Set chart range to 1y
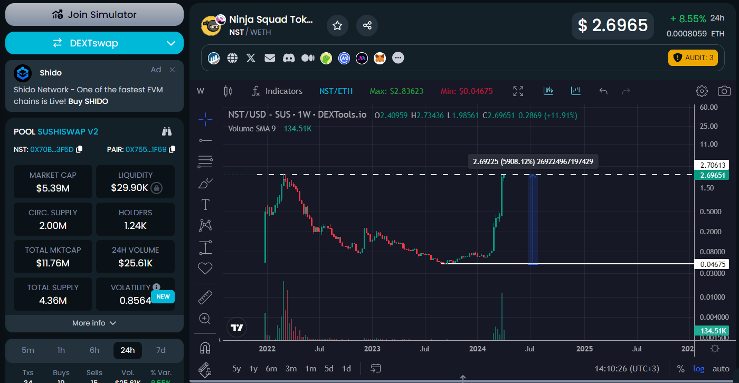The image size is (739, 383). (x=253, y=369)
